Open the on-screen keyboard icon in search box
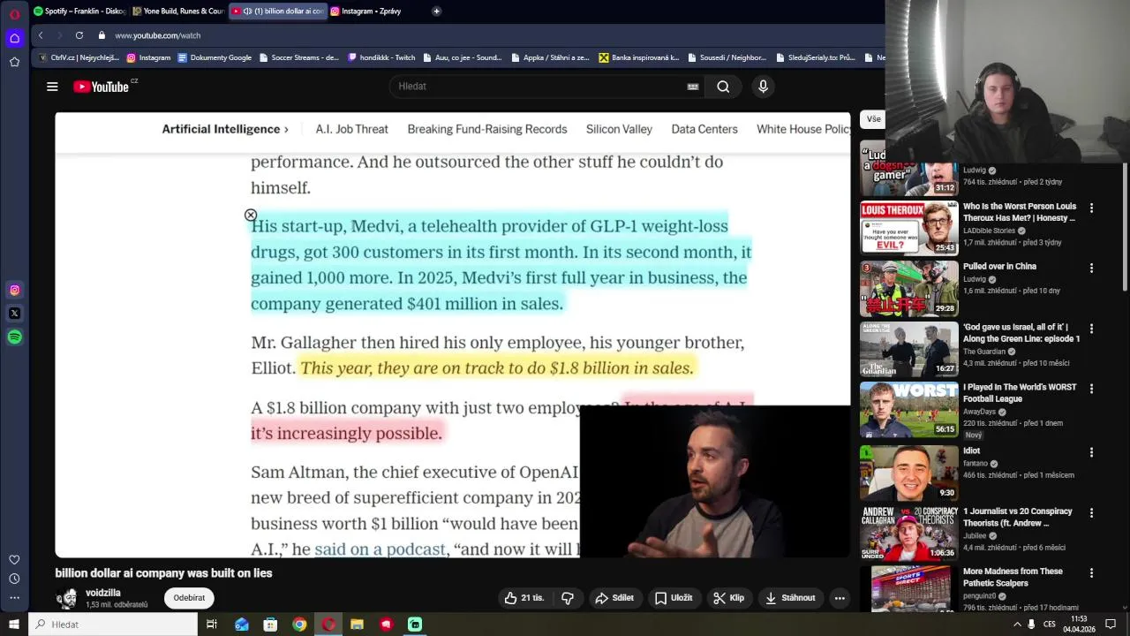The width and height of the screenshot is (1130, 636). [x=693, y=87]
